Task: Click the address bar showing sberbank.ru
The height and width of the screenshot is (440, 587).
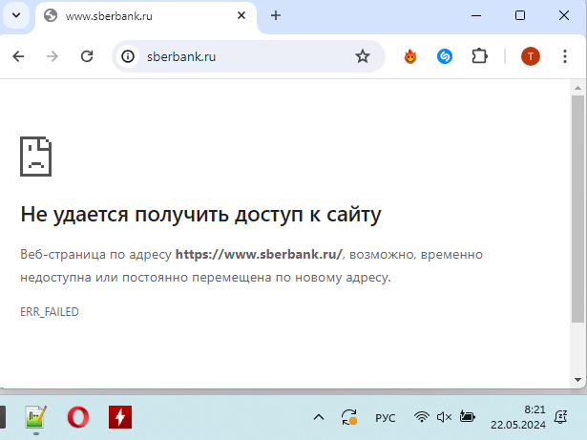Action: (248, 56)
